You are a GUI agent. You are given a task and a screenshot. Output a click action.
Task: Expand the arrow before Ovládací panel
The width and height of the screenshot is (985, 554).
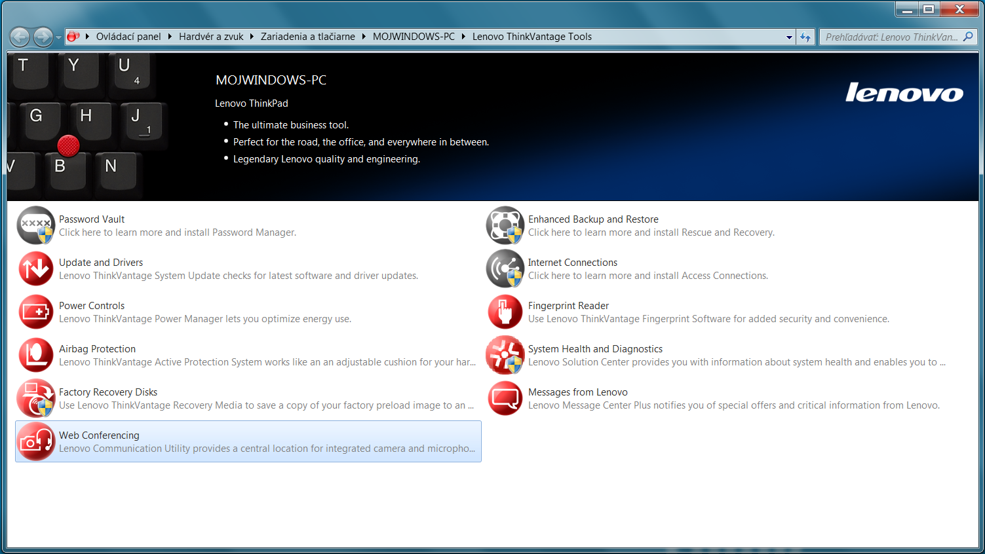point(87,37)
